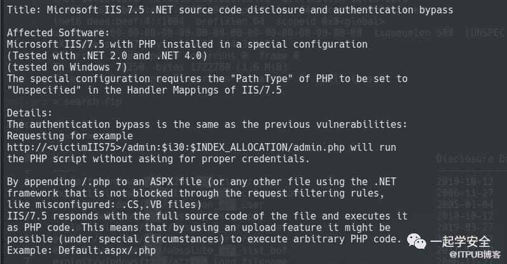The image size is (507, 264).
Task: Click the Title line about IIS 7.5
Action: pos(230,10)
